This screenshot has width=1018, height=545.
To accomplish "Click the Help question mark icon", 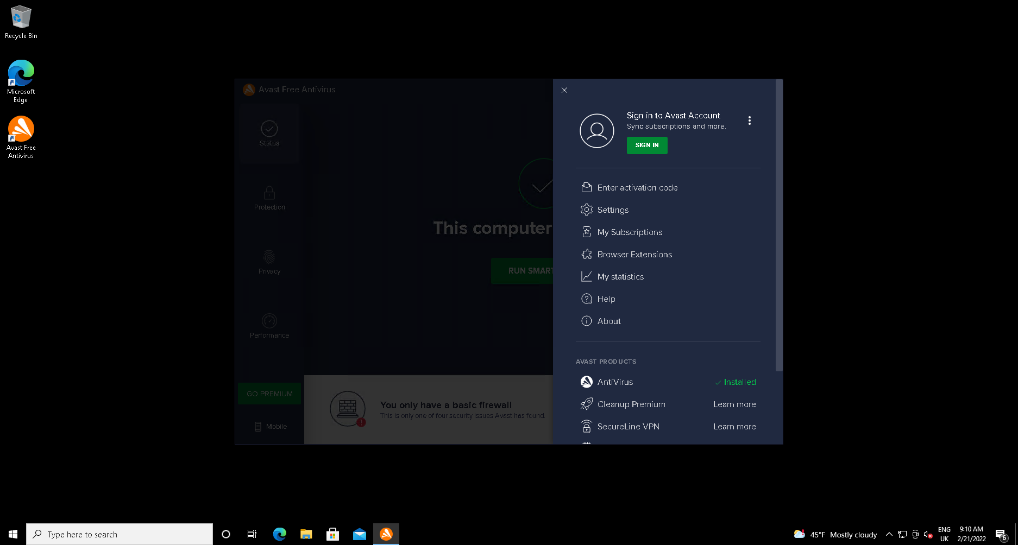I will (x=587, y=299).
